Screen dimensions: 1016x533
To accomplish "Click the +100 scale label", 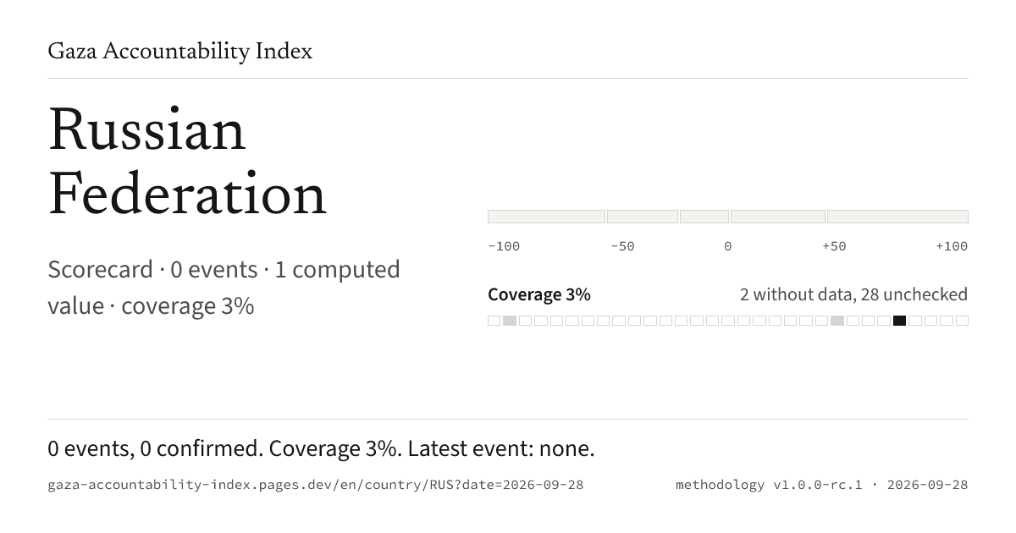I will coord(952,246).
